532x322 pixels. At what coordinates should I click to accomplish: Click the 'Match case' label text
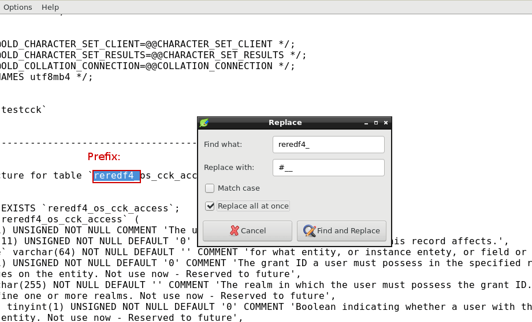pyautogui.click(x=239, y=188)
